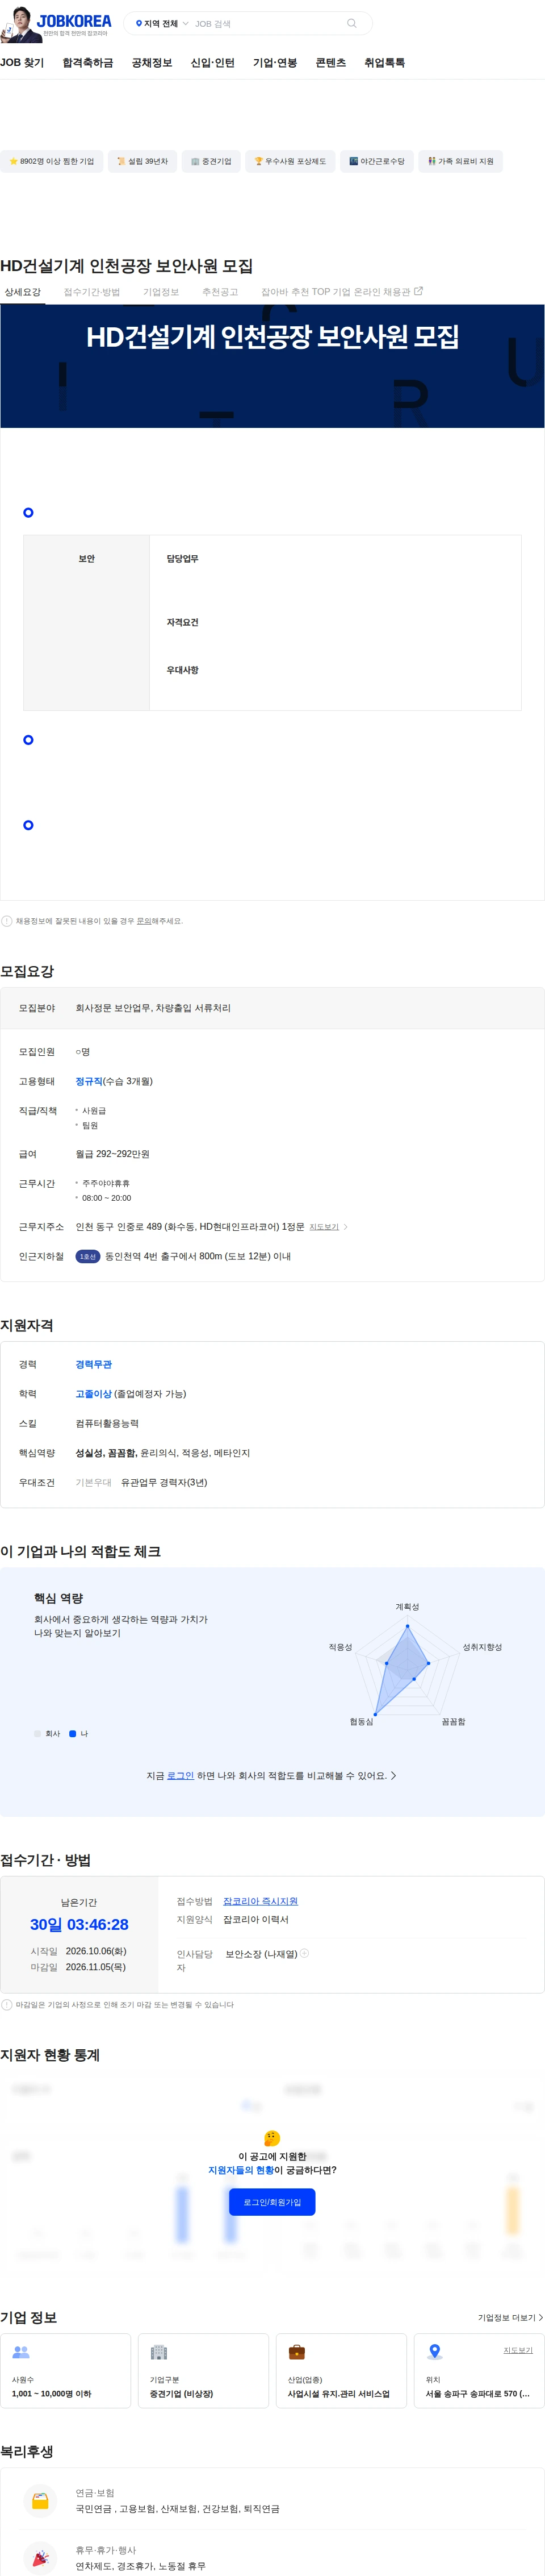Image resolution: width=545 pixels, height=2576 pixels.
Task: Click the 연금·보험 wallet icon
Action: pos(40,2500)
